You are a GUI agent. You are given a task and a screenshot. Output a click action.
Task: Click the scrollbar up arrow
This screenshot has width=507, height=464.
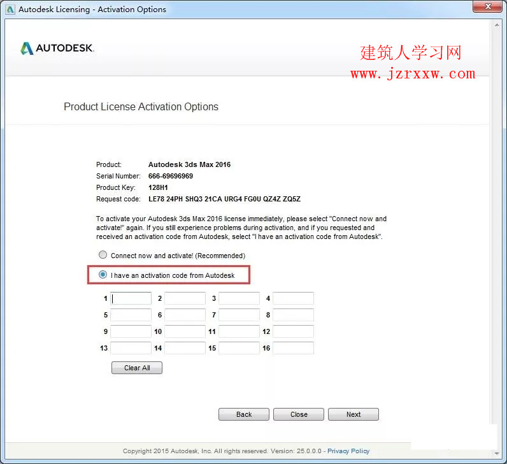coord(497,25)
